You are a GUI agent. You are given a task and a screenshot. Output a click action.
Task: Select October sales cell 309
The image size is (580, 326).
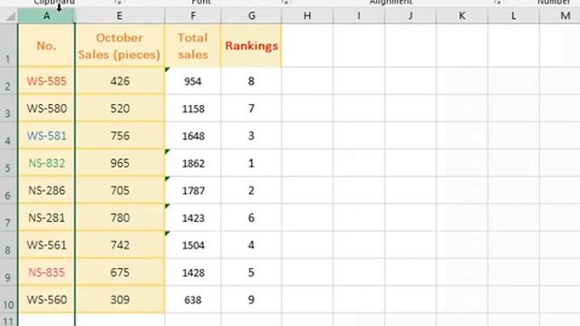[120, 300]
